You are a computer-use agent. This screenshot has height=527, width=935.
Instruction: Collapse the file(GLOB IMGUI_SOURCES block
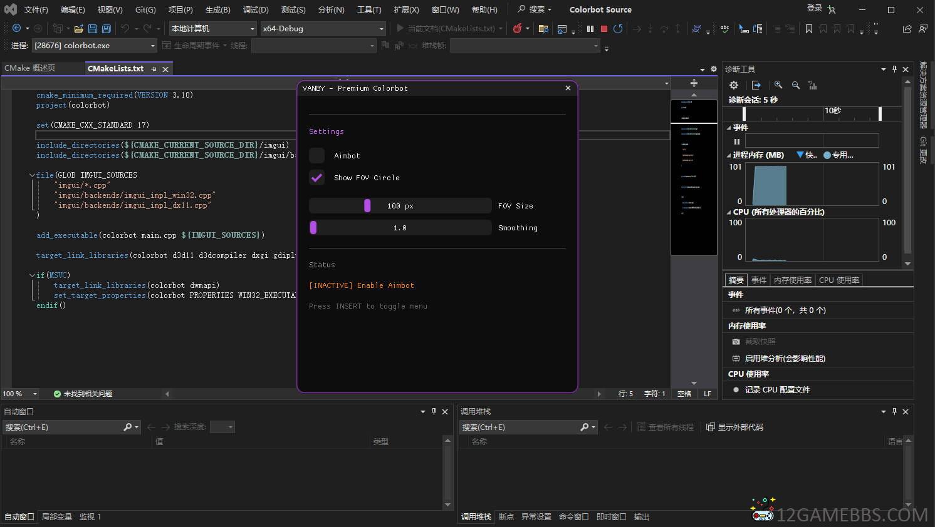(x=32, y=175)
